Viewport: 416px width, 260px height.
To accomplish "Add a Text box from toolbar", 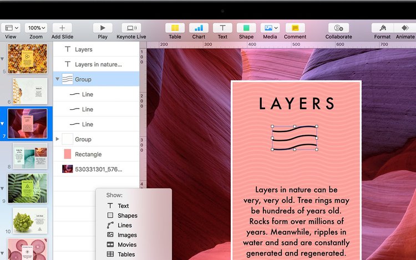I will [x=222, y=28].
